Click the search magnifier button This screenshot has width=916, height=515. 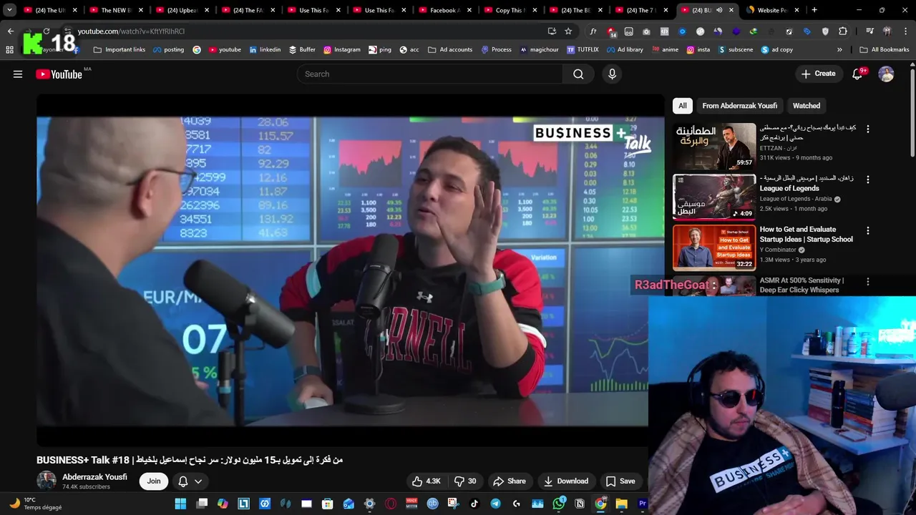point(578,74)
